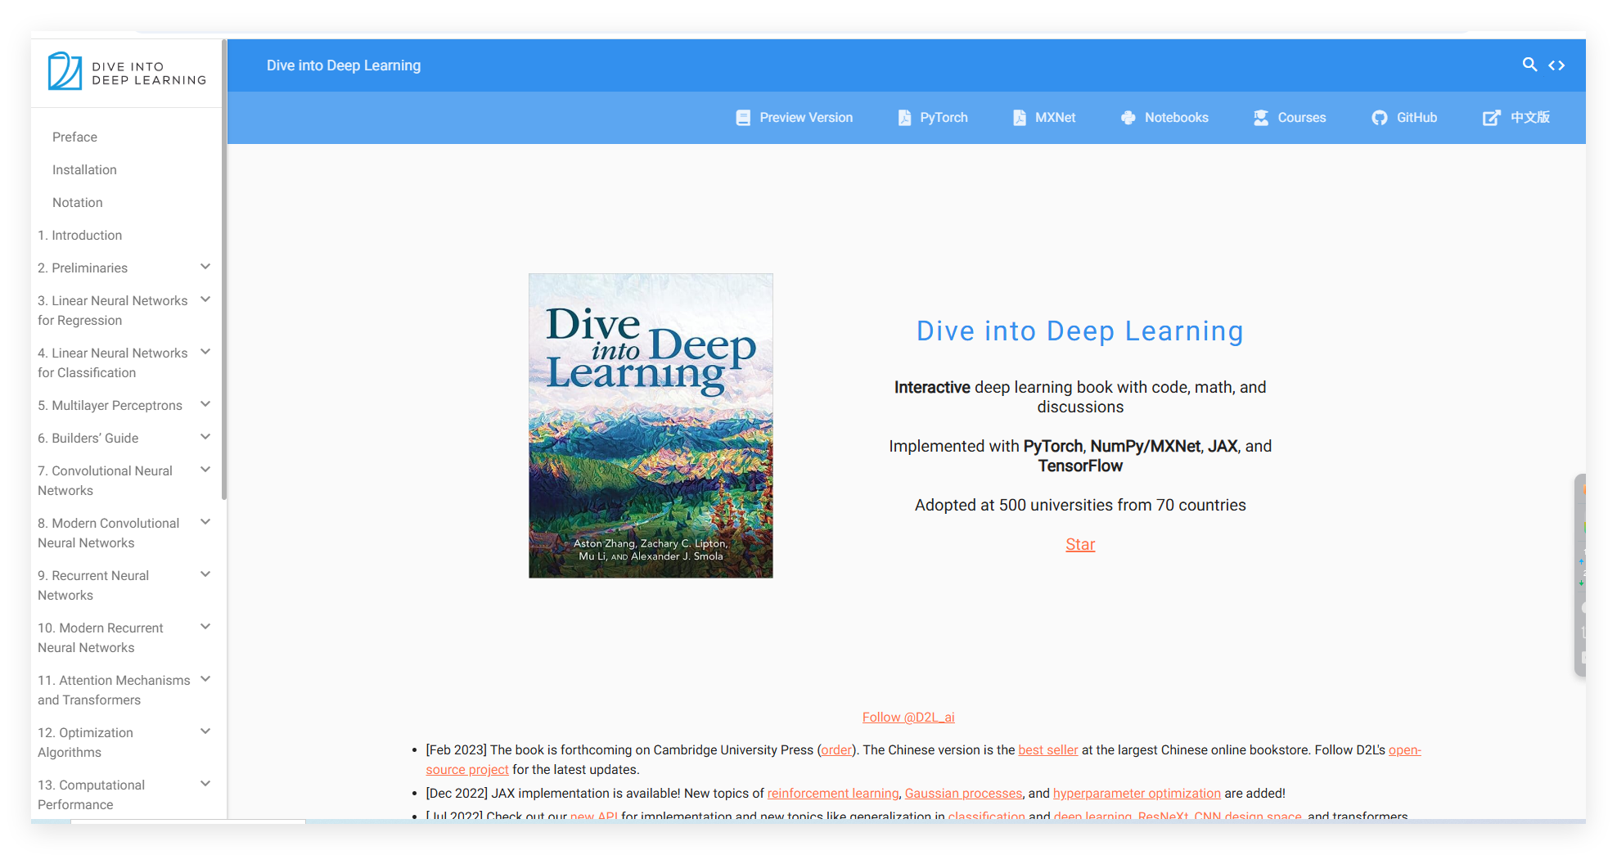
Task: Click the book icon beside Preview Version
Action: tap(743, 118)
